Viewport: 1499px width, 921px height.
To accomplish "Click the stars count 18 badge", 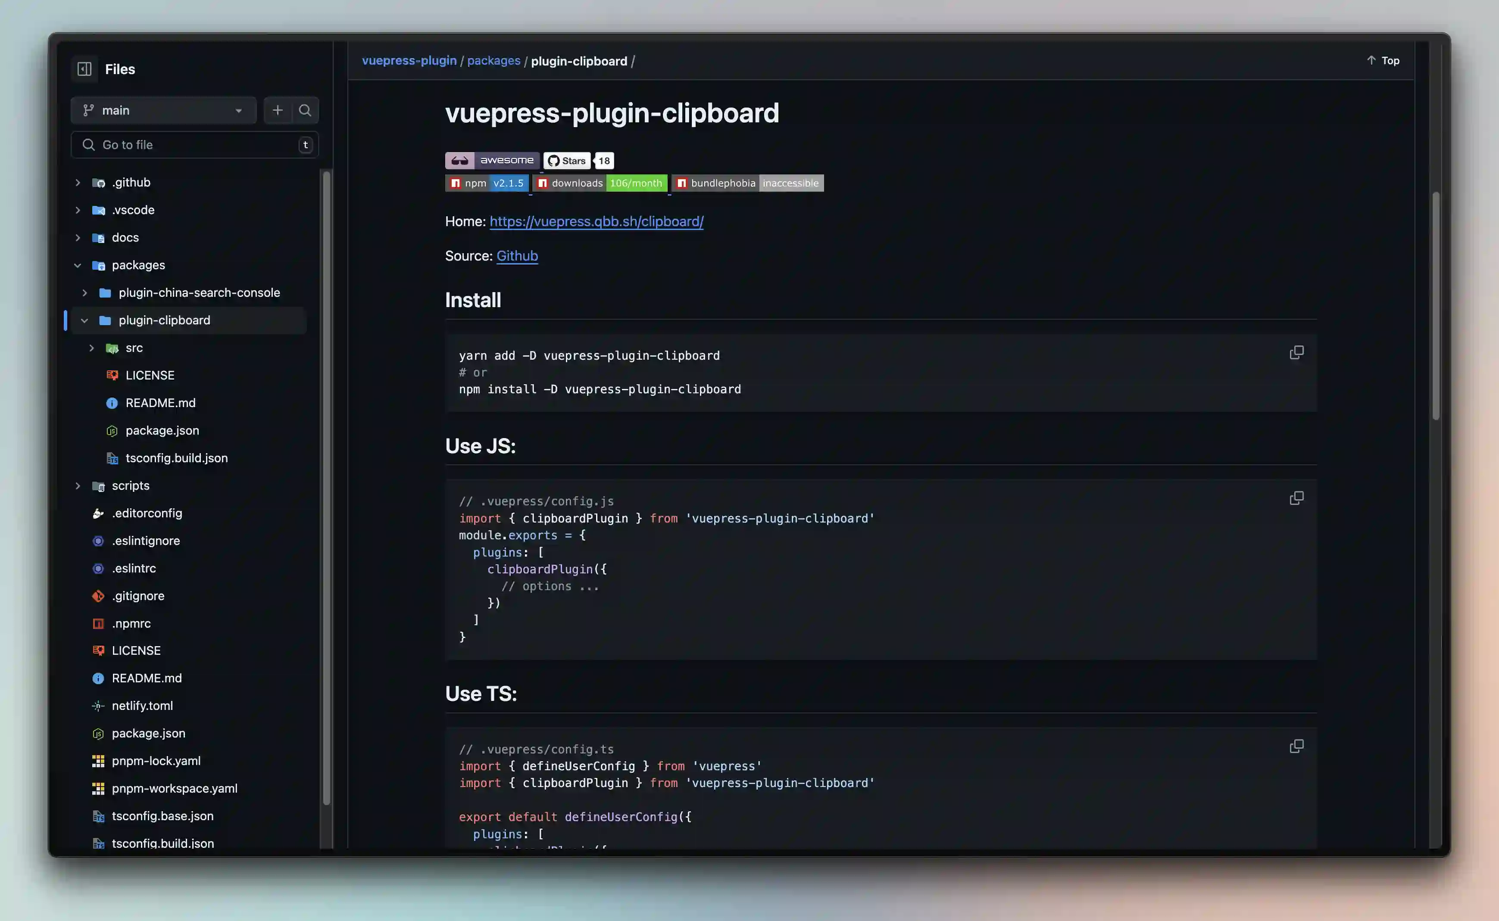I will 604,160.
